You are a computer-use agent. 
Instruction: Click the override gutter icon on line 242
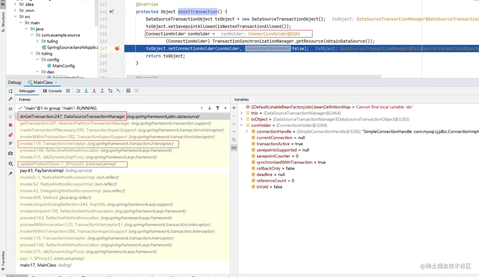pos(112,12)
